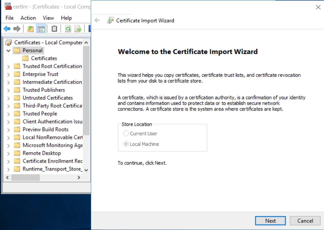Click the Cancel button
Viewport: 324px width, 230px height.
click(x=305, y=221)
